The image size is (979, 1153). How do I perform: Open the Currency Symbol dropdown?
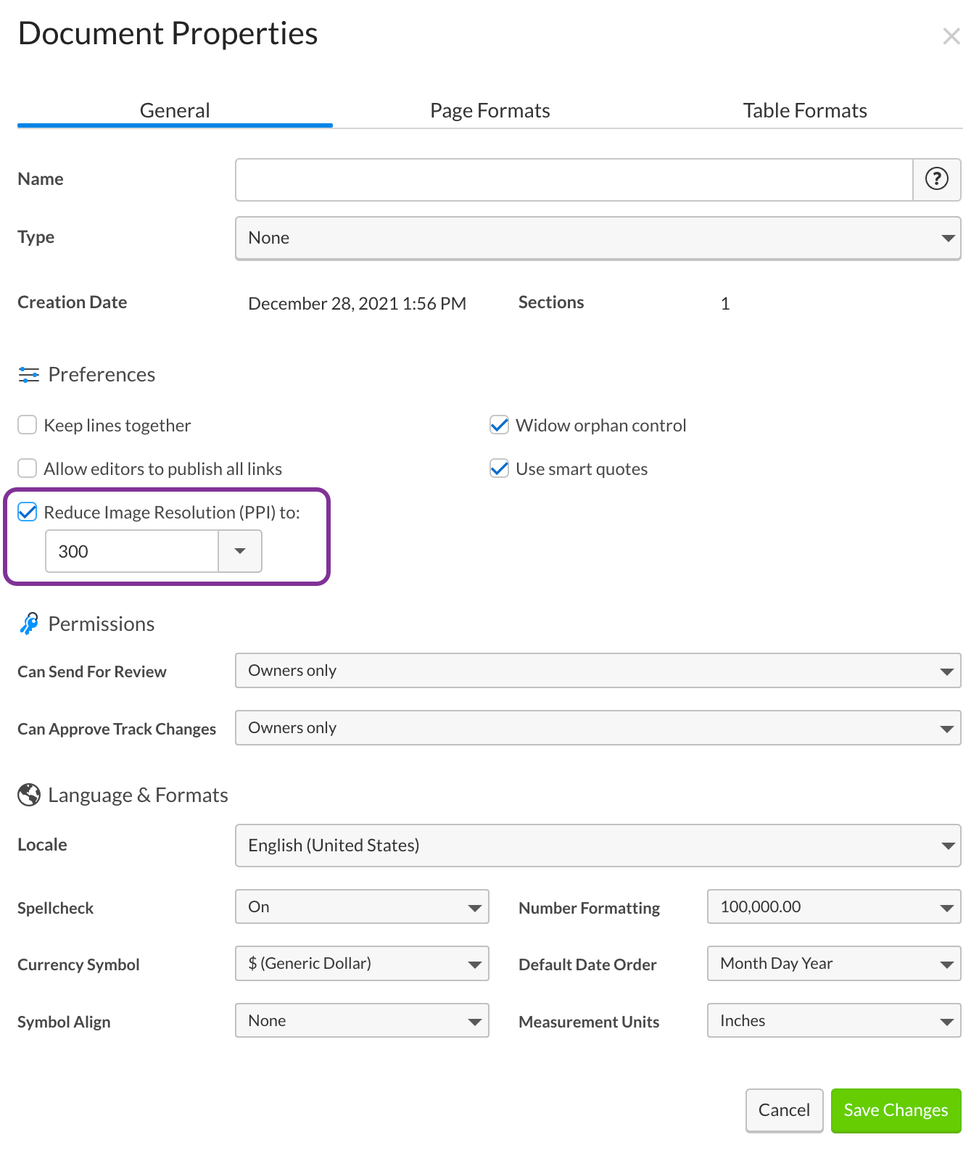[362, 964]
